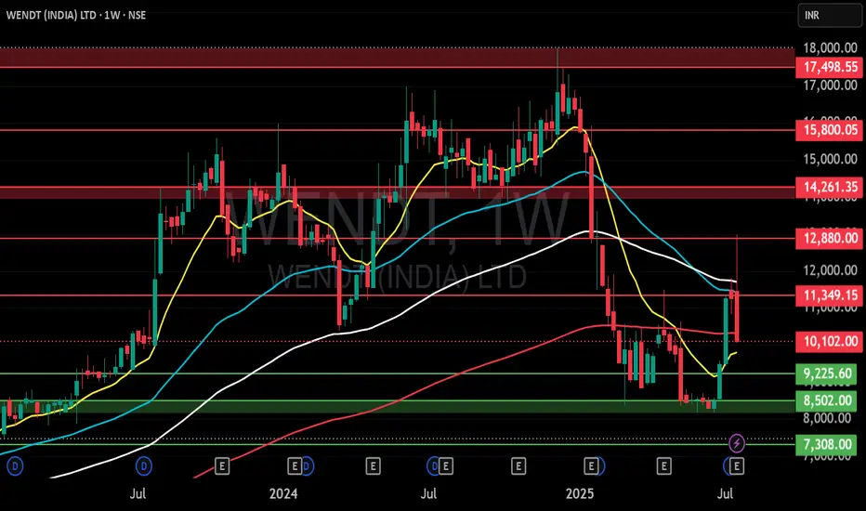Viewport: 866px width, 511px height.
Task: Click the 15,000.00 price axis value
Action: point(830,159)
